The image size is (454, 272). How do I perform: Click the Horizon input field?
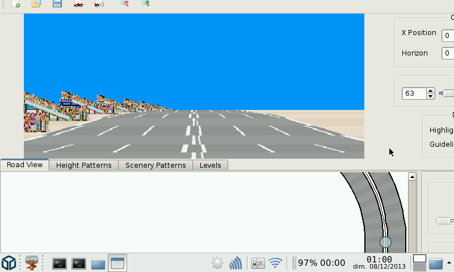pos(448,53)
